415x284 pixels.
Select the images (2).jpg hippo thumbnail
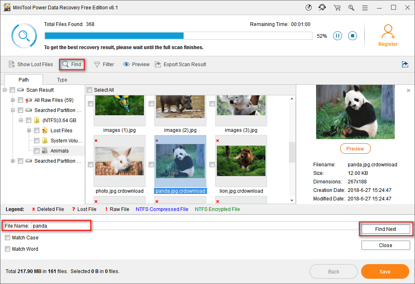tap(180, 110)
